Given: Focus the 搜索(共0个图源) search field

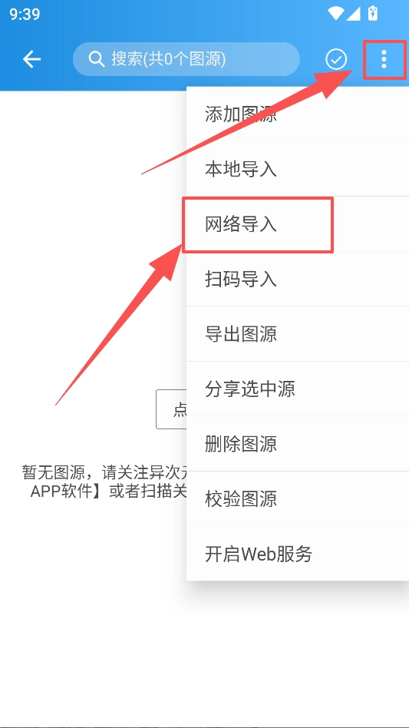Looking at the screenshot, I should (186, 59).
